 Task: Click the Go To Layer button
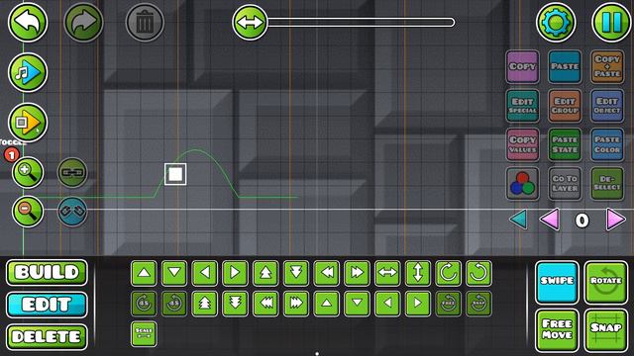click(565, 184)
